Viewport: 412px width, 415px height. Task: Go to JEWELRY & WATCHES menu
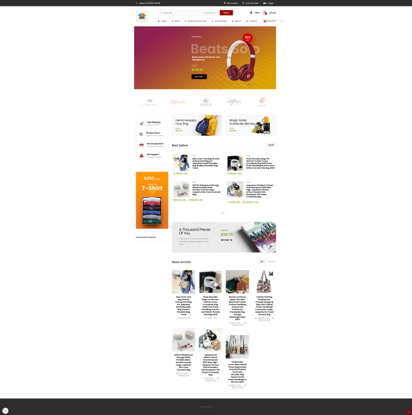tap(195, 21)
